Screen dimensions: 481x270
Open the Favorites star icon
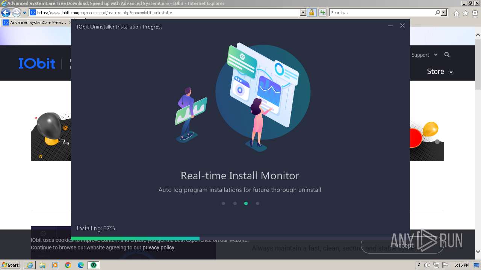pyautogui.click(x=466, y=13)
